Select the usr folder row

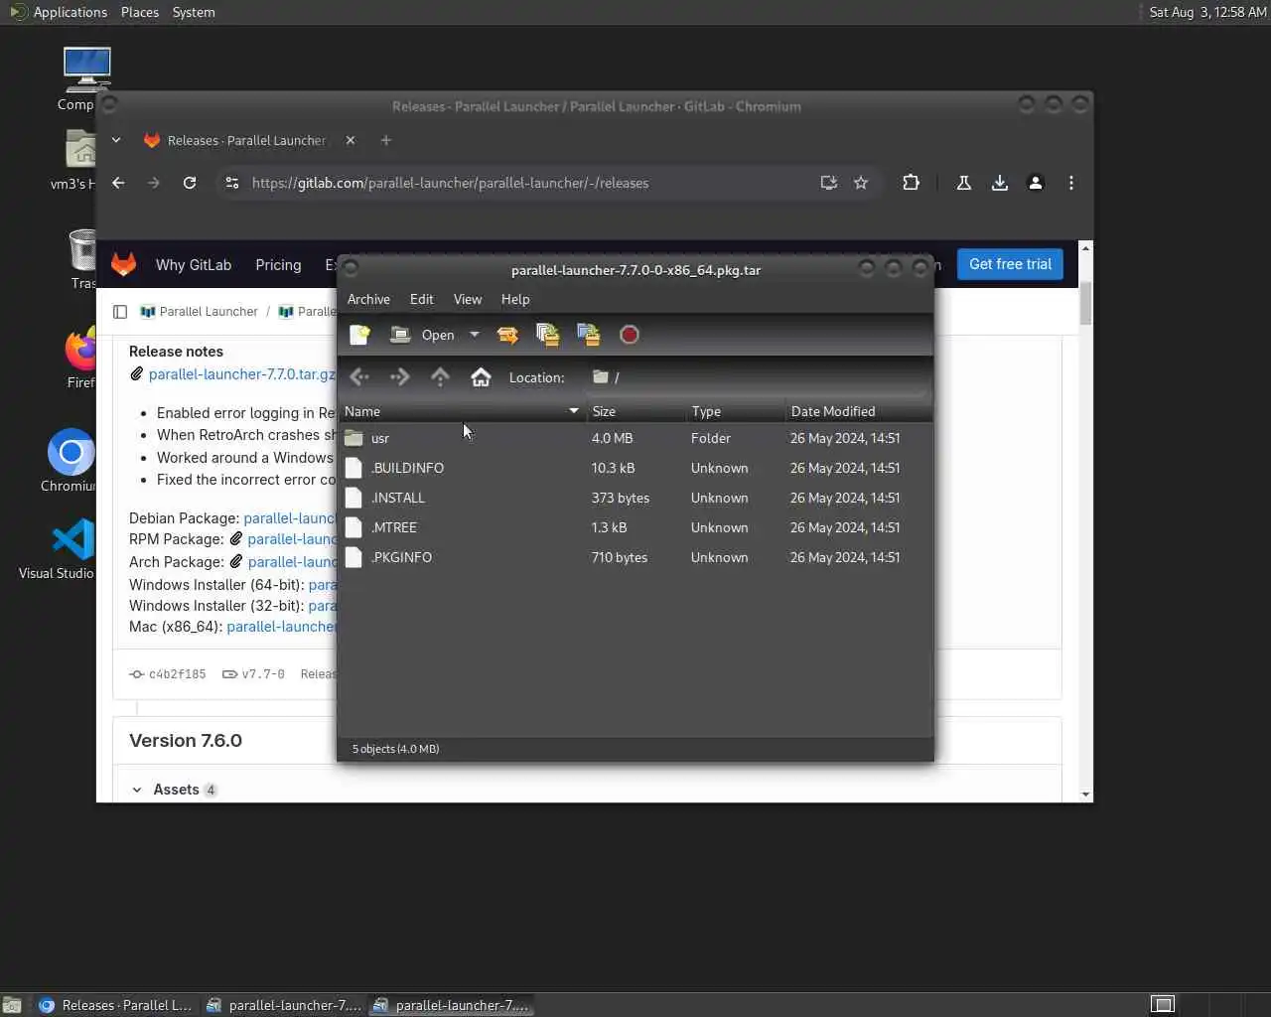[635, 438]
